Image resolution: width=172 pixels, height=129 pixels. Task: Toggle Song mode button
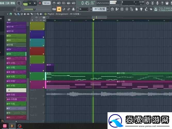(x=25, y=3)
